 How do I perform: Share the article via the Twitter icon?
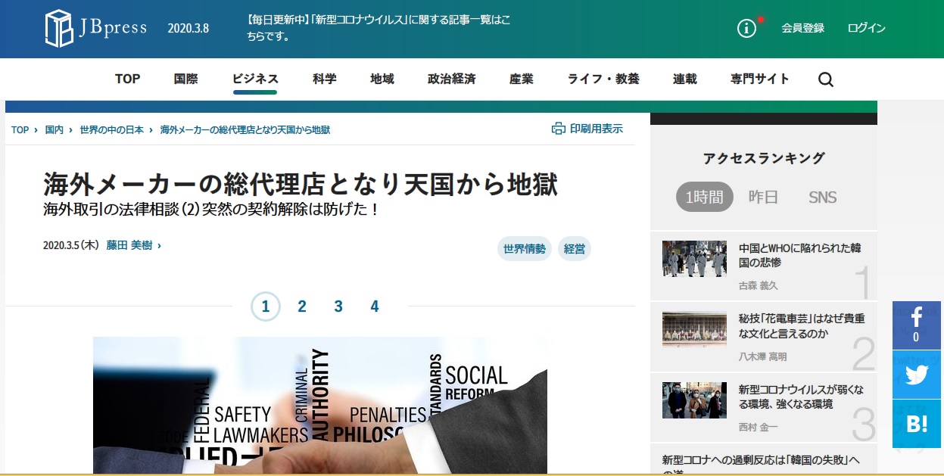[x=916, y=374]
